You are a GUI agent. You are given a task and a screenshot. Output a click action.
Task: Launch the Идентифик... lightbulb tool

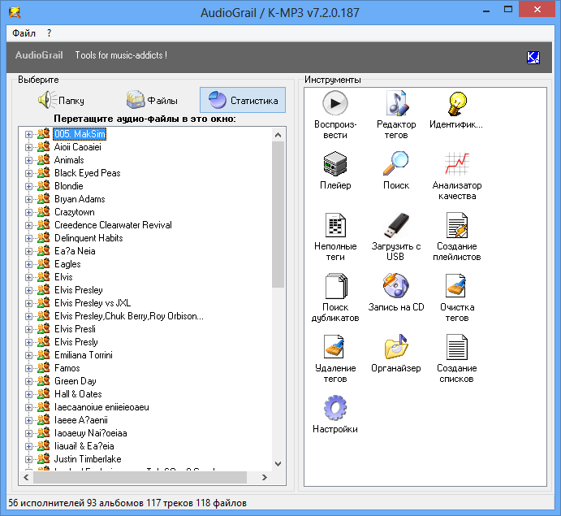[x=456, y=110]
